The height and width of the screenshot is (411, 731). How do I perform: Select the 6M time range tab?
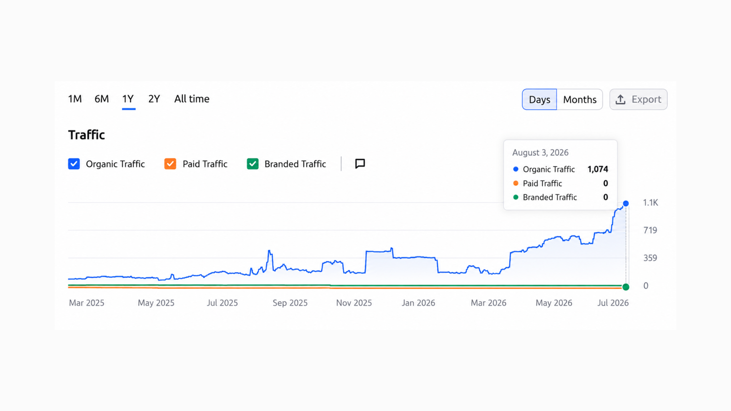point(101,99)
